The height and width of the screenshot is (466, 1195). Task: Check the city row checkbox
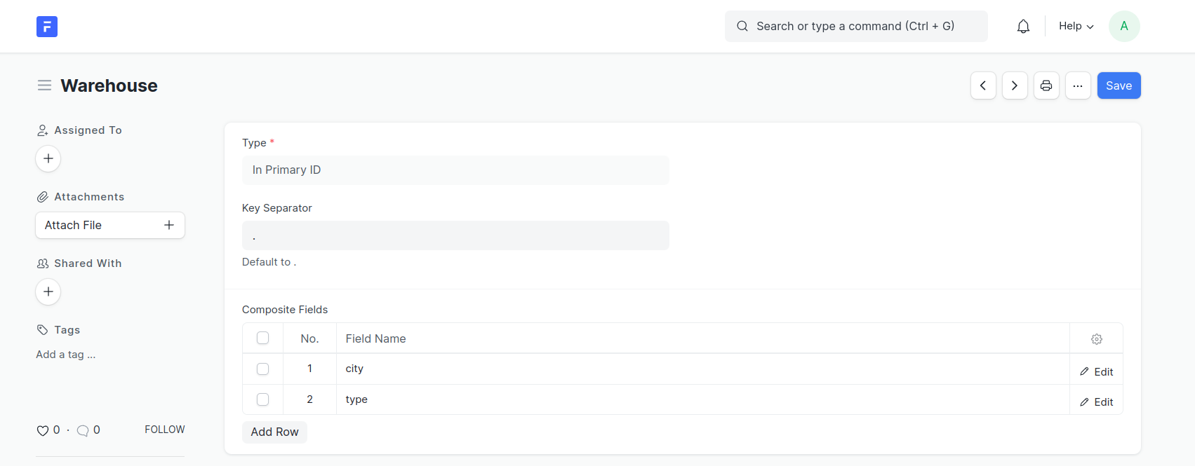[262, 369]
